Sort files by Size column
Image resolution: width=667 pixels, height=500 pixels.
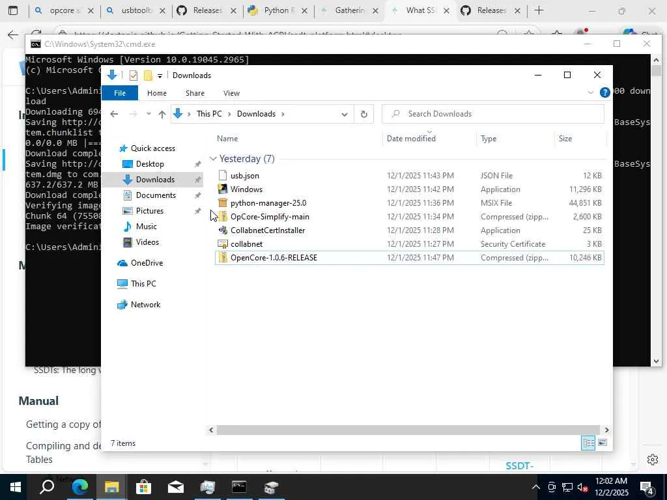(x=565, y=139)
